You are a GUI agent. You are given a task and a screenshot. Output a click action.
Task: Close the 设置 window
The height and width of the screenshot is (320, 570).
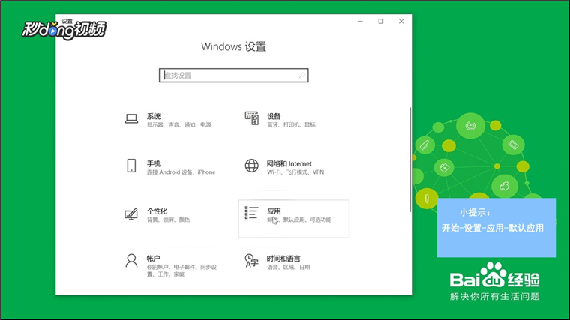[401, 22]
